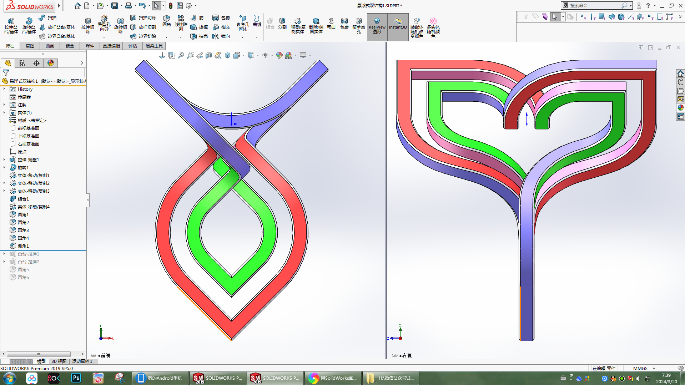Toggle RealView图形 graphics
The image size is (685, 385).
point(377,27)
